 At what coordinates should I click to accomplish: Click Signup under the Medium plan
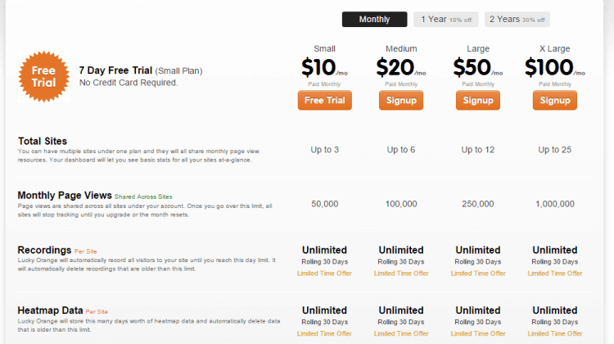tap(401, 100)
